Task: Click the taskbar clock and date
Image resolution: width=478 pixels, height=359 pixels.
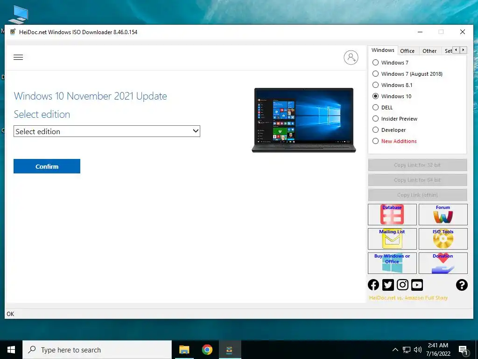Action: pos(438,350)
